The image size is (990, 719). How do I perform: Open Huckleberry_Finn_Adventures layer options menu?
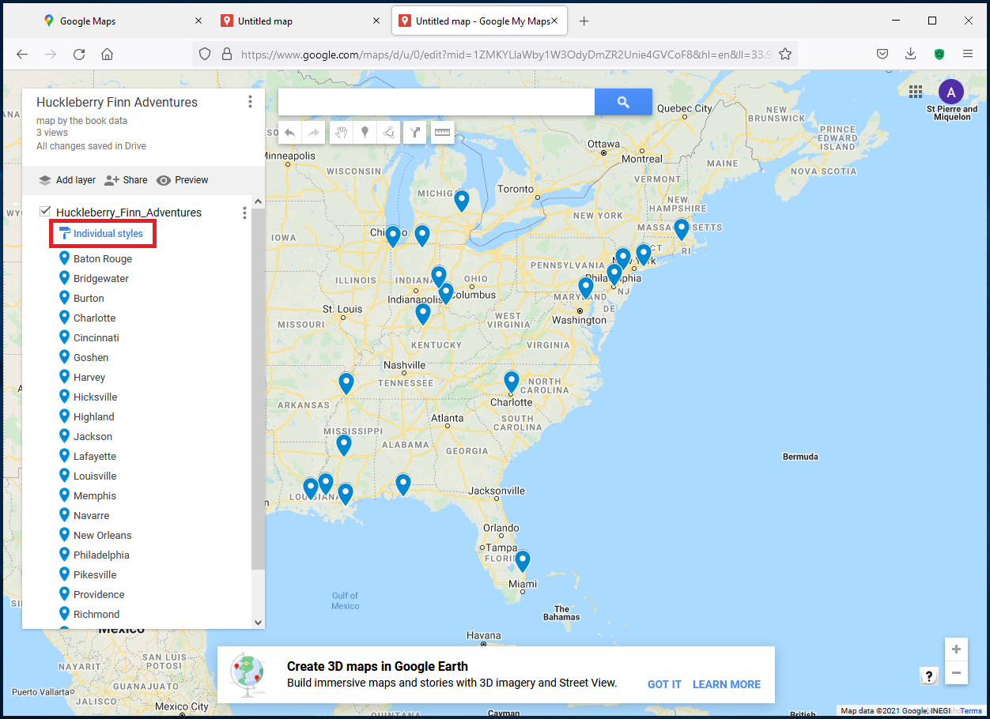[x=244, y=213]
